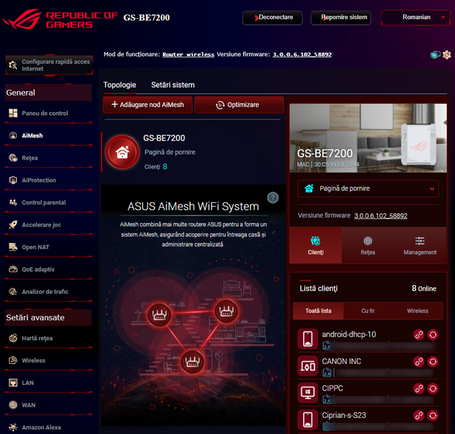Click the Hartă rețea globe icon
This screenshot has height=434, width=455.
click(x=13, y=338)
